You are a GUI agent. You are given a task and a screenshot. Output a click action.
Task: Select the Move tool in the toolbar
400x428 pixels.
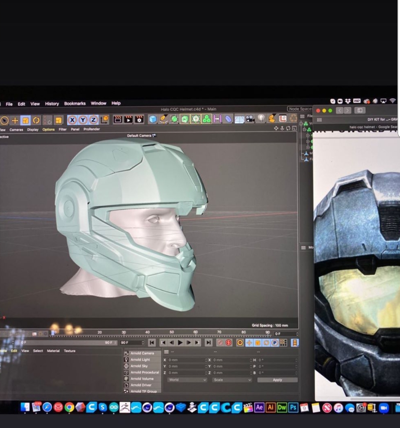click(15, 120)
